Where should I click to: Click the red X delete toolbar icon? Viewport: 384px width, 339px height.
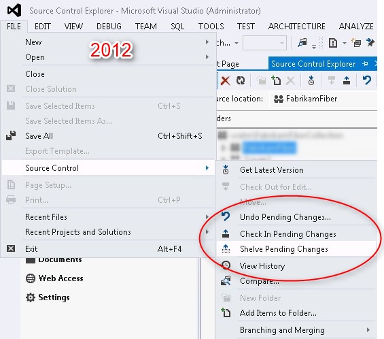pyautogui.click(x=225, y=80)
